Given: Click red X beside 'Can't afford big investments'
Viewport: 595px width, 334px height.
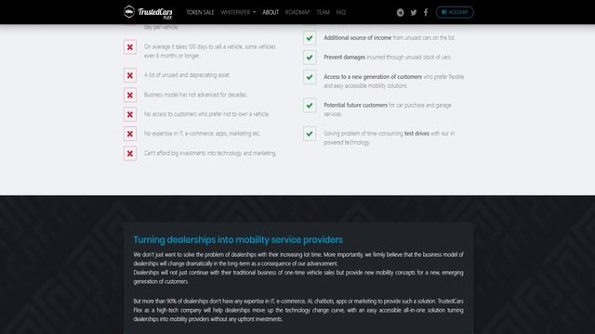Looking at the screenshot, I should coord(130,153).
